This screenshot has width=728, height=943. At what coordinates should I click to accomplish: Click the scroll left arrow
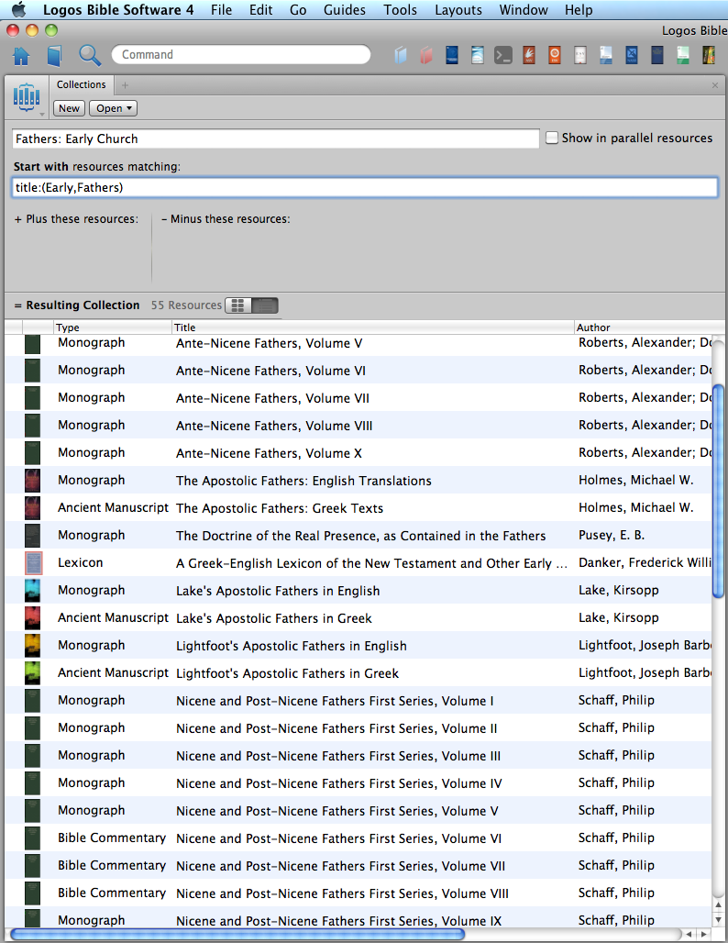pyautogui.click(x=689, y=934)
